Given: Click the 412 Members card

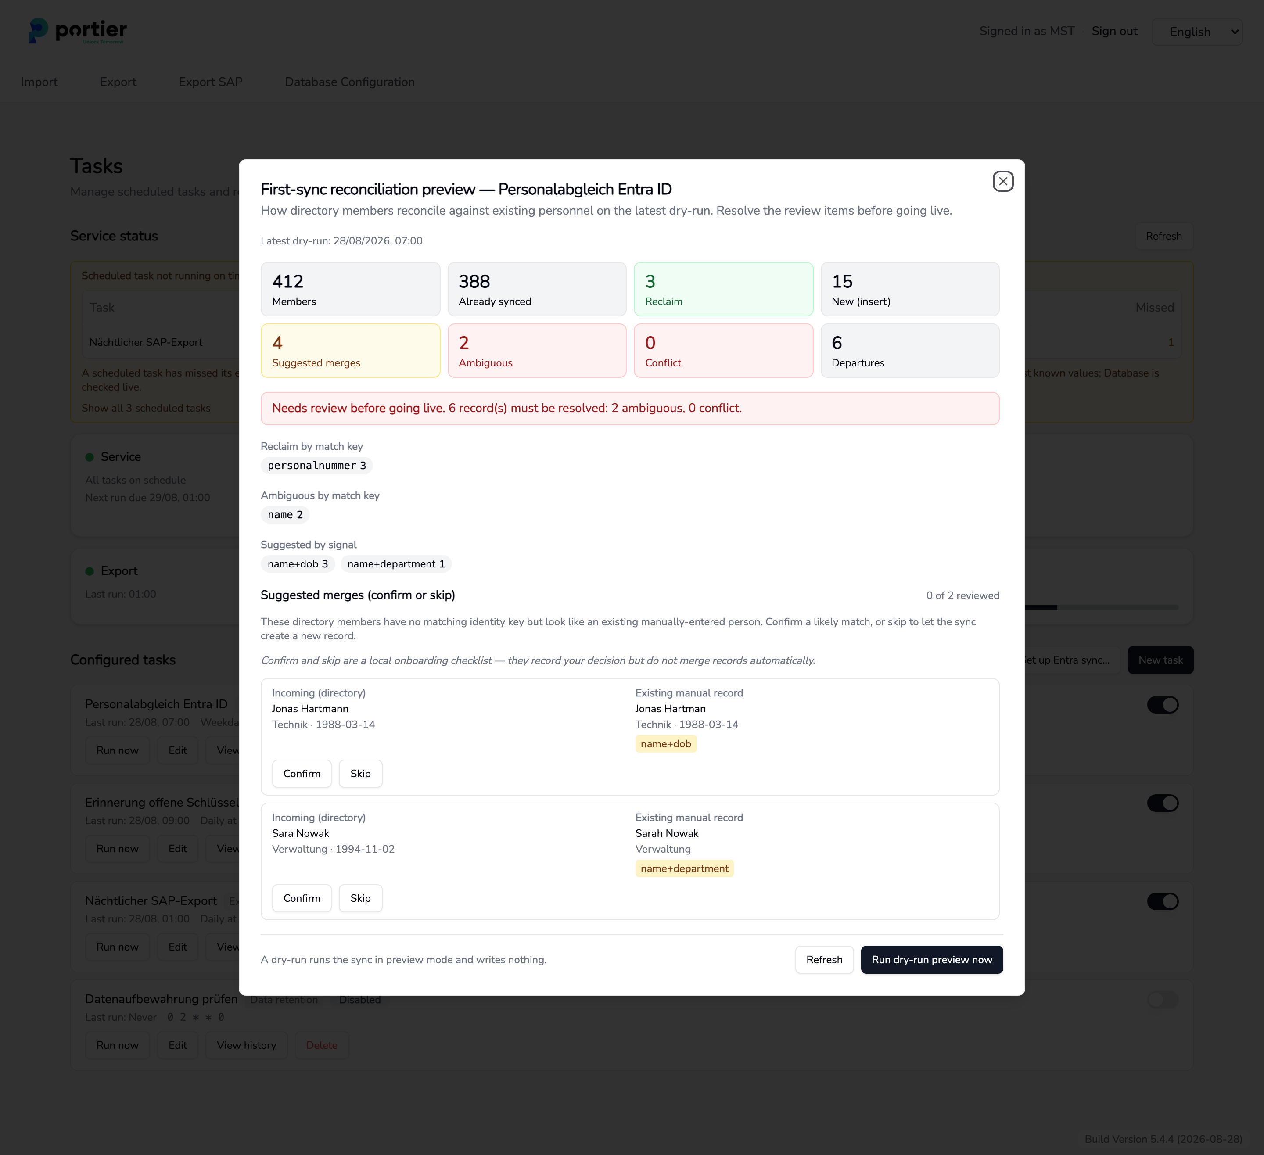Looking at the screenshot, I should [351, 289].
